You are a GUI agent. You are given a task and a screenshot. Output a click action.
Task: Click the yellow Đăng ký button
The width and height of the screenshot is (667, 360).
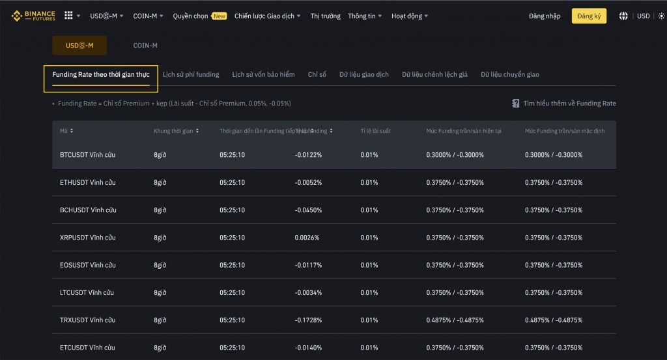589,16
